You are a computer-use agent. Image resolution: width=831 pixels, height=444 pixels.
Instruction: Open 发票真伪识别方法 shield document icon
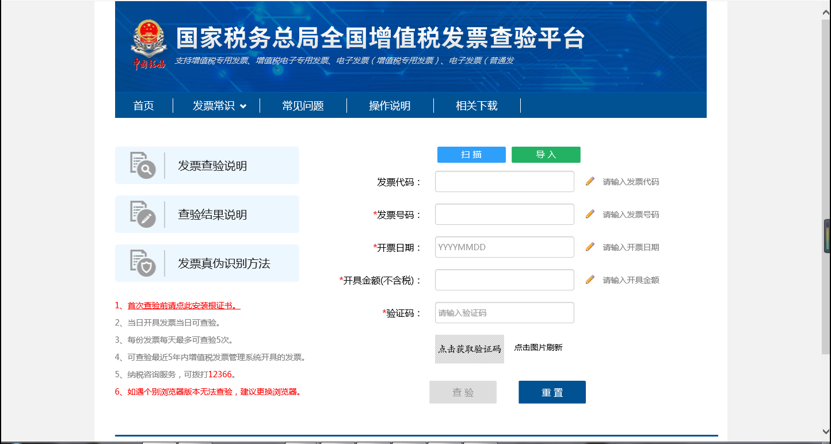143,263
